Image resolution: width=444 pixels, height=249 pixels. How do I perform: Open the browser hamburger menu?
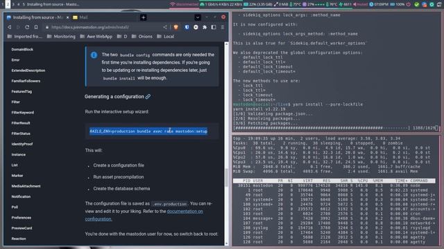pos(223,27)
